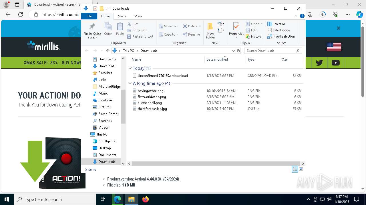Image resolution: width=366 pixels, height=205 pixels.
Task: Refresh the Downloads folder view
Action: pos(238,51)
